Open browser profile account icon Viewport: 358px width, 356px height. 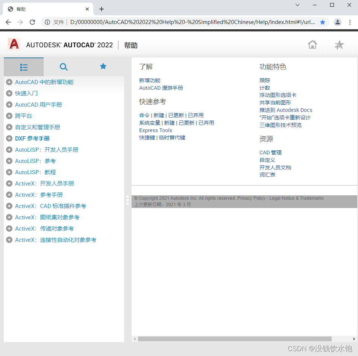[338, 22]
